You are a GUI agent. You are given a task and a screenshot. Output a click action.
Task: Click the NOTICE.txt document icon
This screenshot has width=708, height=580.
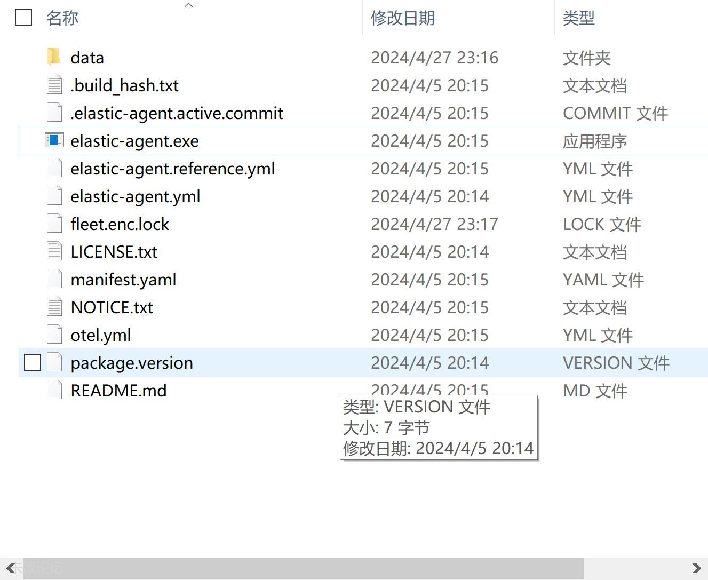pyautogui.click(x=54, y=307)
